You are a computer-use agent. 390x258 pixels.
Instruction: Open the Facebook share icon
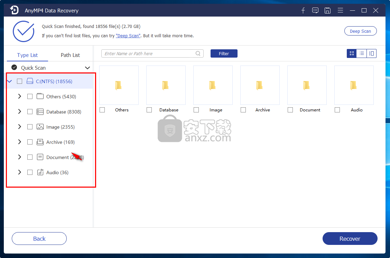(x=303, y=10)
